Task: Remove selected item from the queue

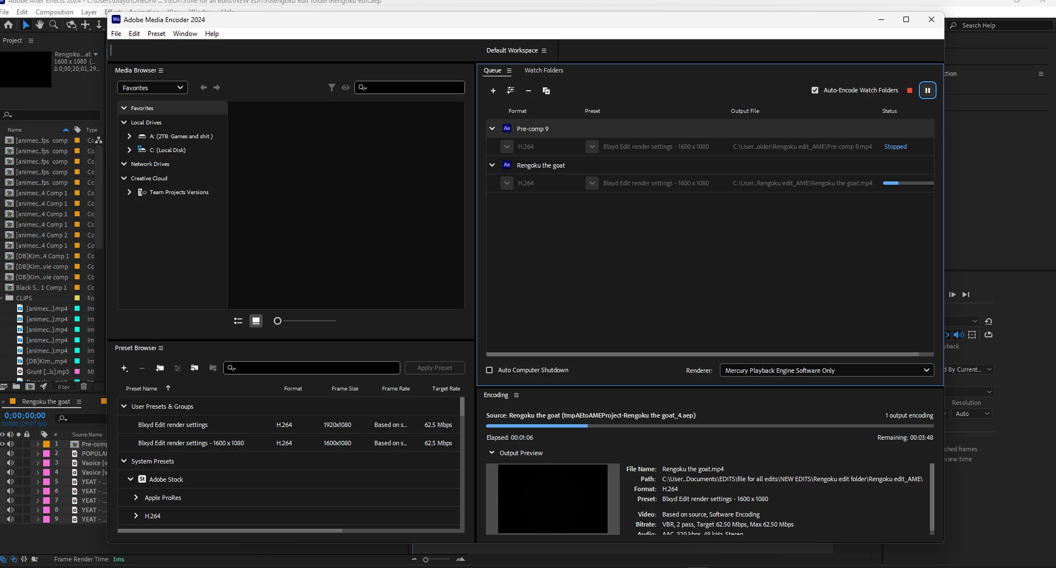Action: (x=529, y=91)
